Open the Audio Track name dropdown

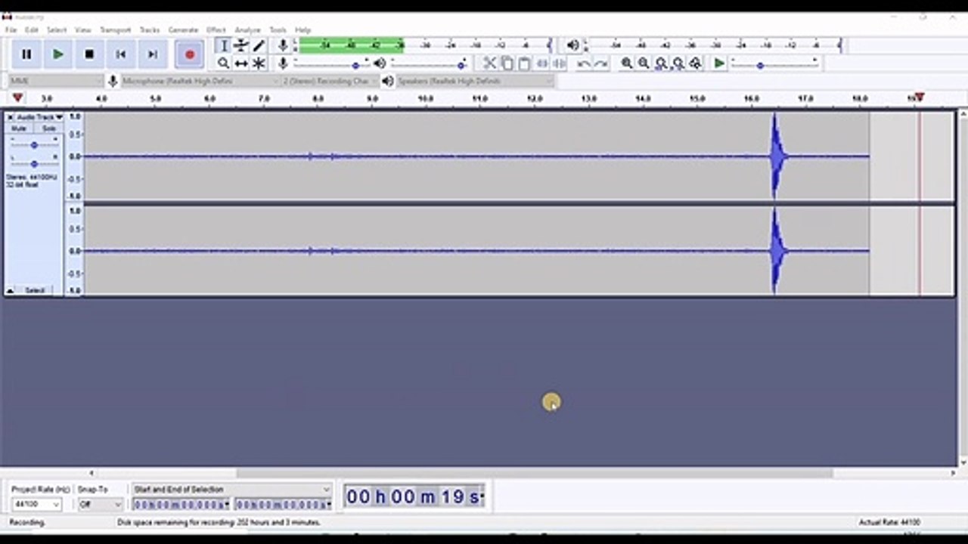point(39,117)
